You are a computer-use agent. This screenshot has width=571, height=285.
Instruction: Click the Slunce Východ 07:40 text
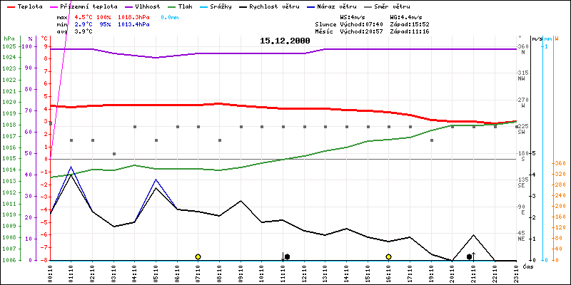[x=354, y=24]
